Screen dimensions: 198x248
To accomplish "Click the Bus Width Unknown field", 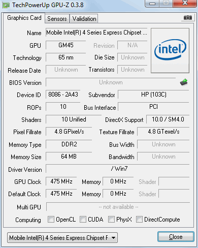I will pos(163,144).
